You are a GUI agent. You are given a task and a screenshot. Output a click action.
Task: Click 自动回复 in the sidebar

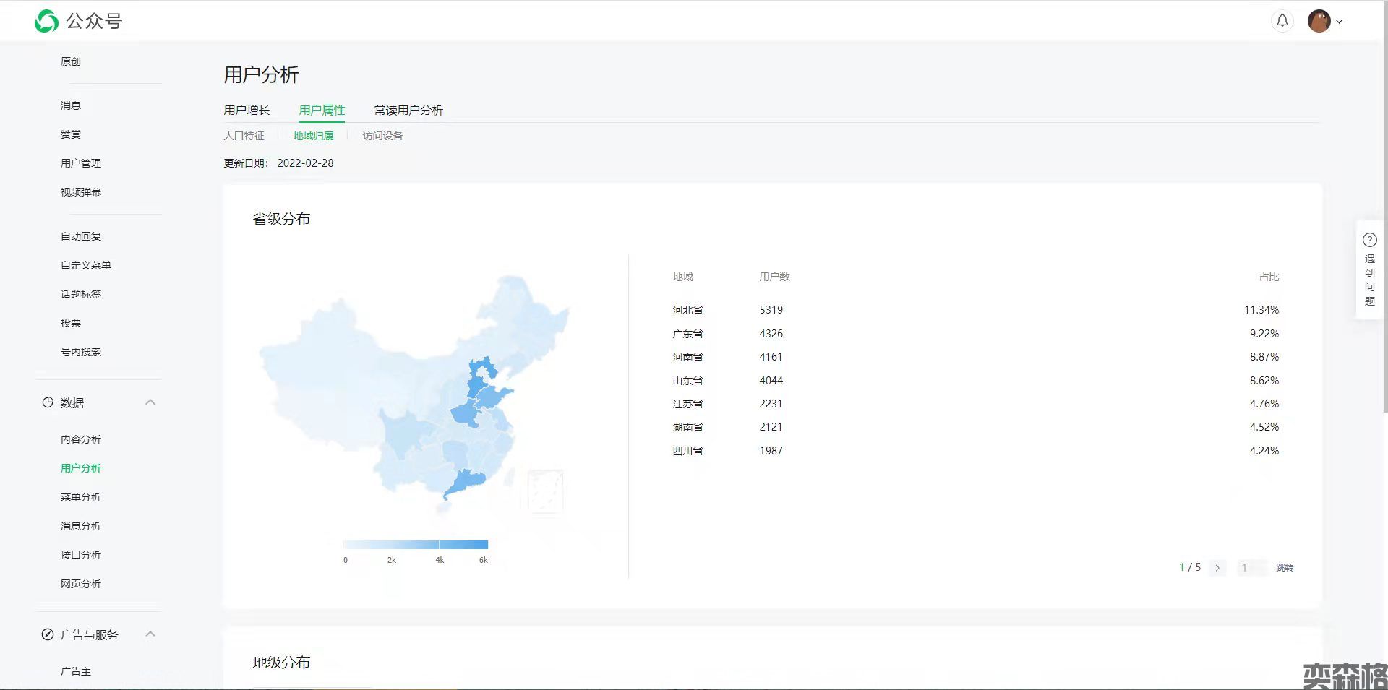click(81, 236)
